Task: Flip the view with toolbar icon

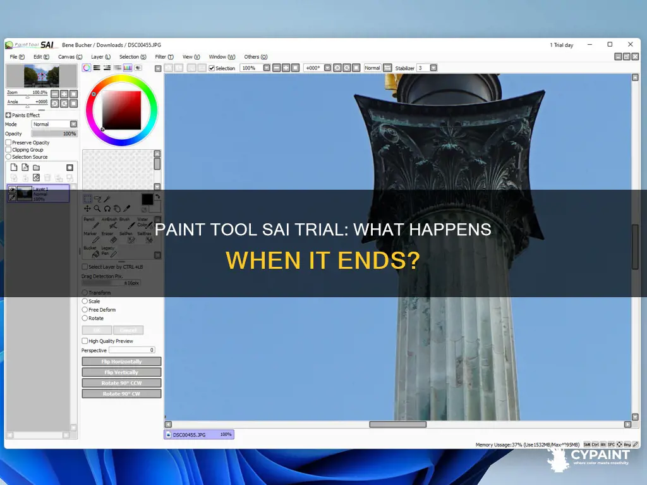Action: tap(387, 68)
